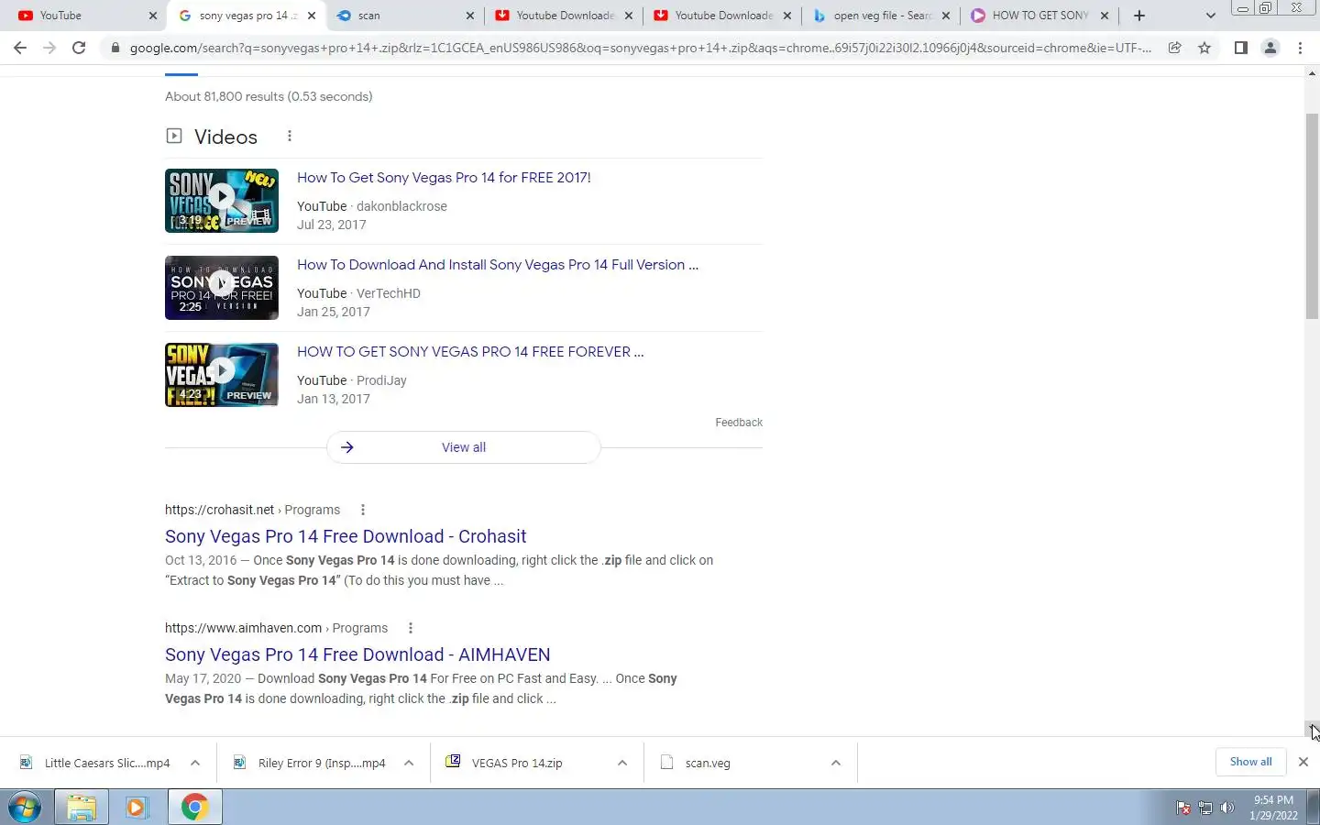Open the tab search chevron

point(1210,16)
